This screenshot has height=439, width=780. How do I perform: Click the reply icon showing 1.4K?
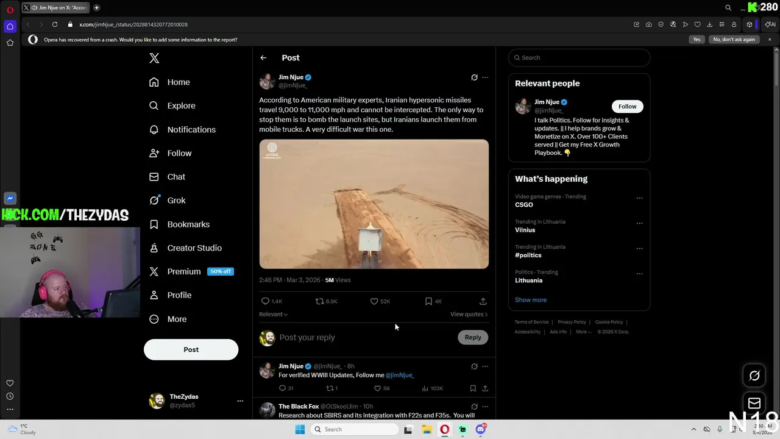[x=272, y=301]
